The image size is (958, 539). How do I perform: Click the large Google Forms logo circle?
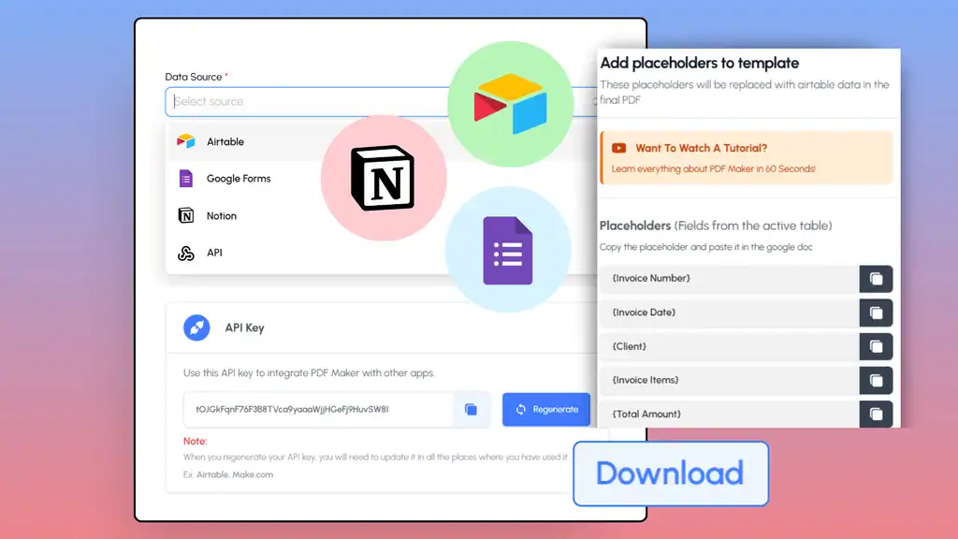(507, 249)
